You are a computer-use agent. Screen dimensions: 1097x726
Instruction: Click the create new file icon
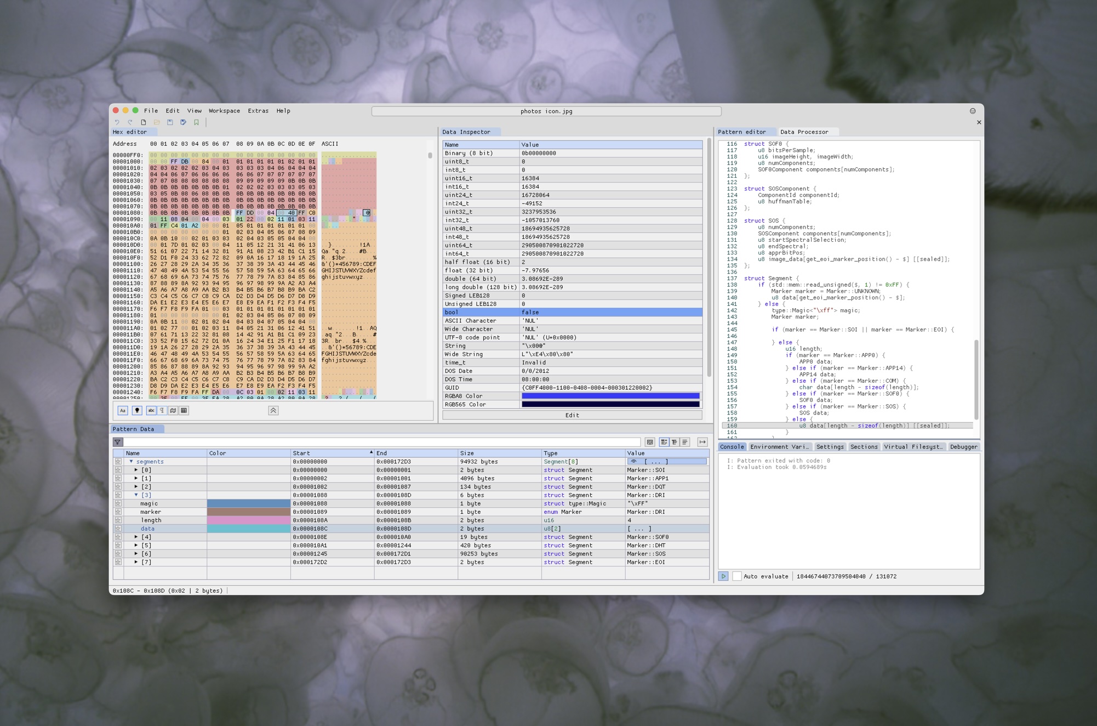[x=144, y=122]
